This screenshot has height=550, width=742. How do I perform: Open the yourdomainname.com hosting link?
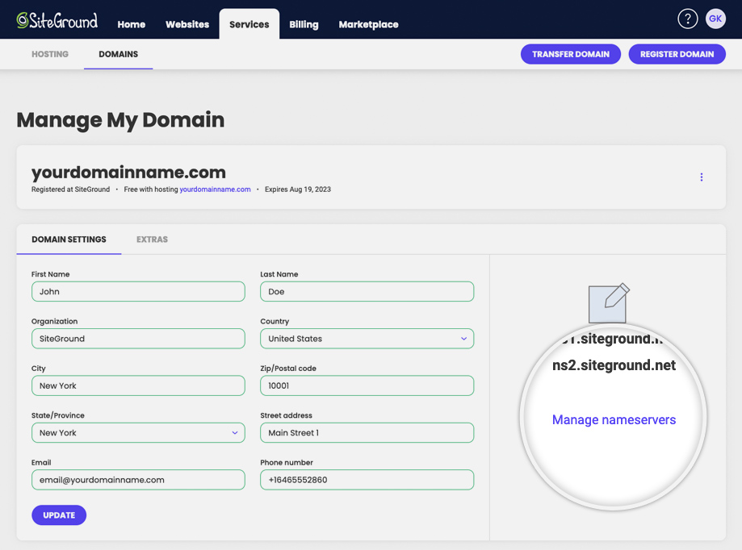click(x=215, y=190)
